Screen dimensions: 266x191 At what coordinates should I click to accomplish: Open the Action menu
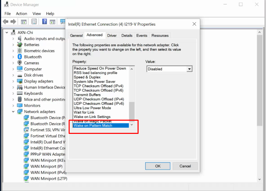point(21,14)
